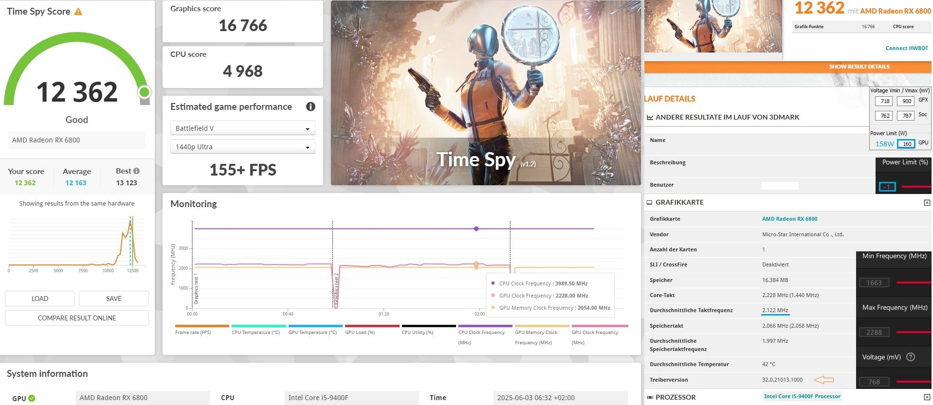Viewport: 933px width, 405px height.
Task: Click the Power Limit (%) value box
Action: [887, 187]
